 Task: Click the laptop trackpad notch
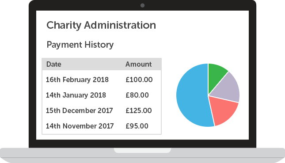[142, 150]
